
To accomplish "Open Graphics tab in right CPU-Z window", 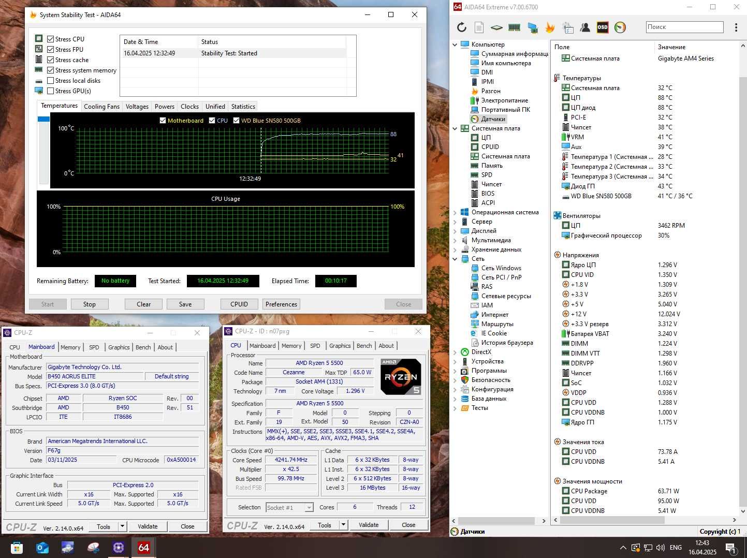I will pos(340,346).
